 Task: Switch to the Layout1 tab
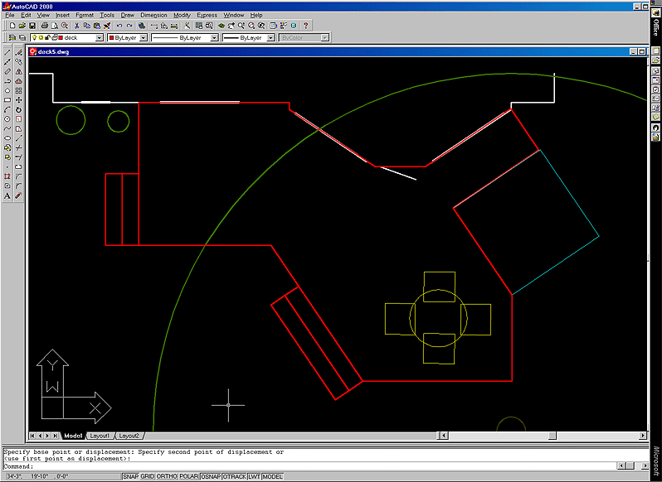(100, 436)
